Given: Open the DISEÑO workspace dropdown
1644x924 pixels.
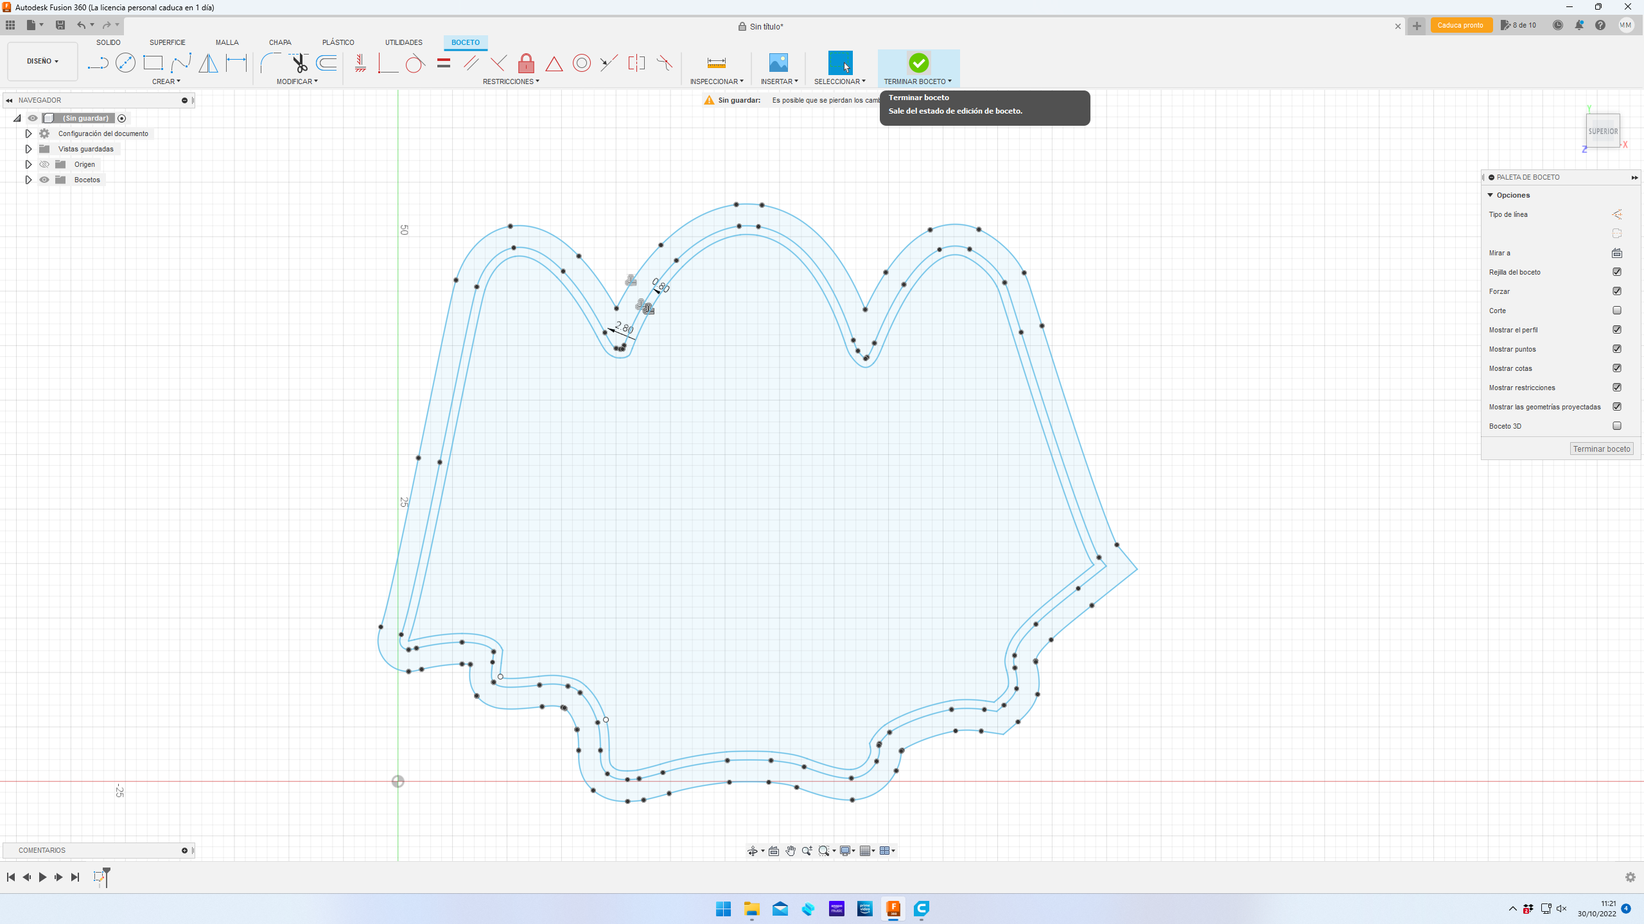Looking at the screenshot, I should tap(42, 62).
